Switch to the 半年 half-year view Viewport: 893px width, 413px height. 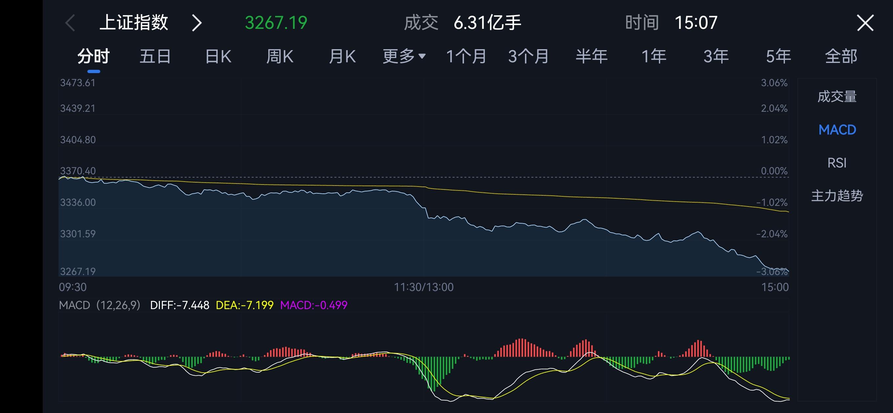592,56
